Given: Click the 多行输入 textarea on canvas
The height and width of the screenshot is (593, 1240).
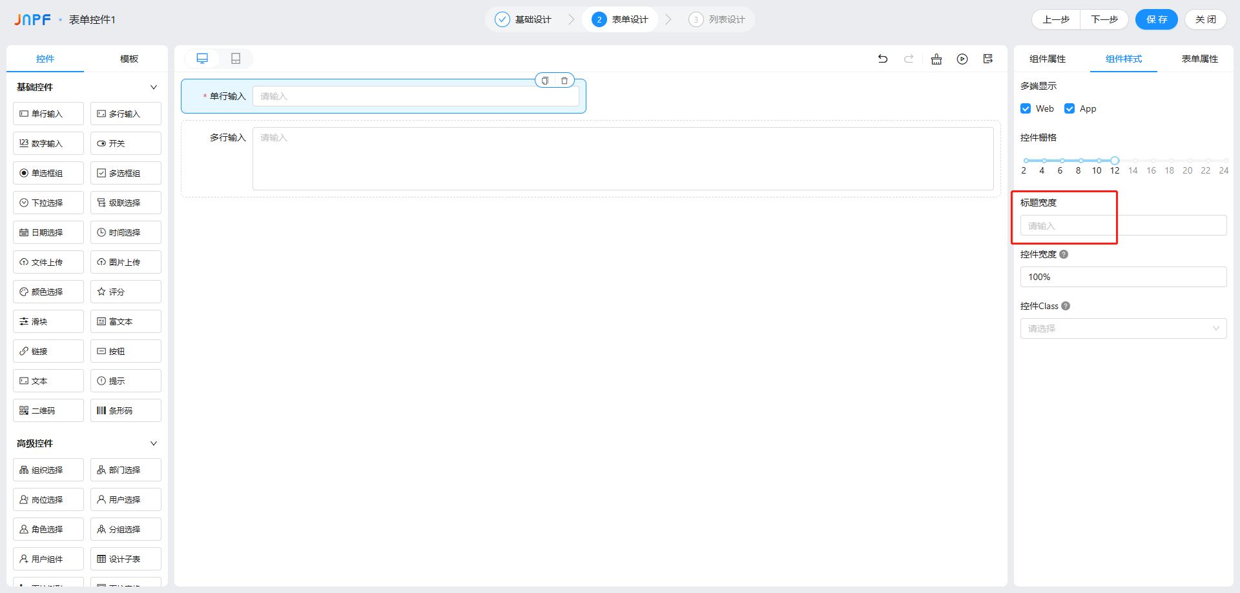Looking at the screenshot, I should [x=623, y=159].
